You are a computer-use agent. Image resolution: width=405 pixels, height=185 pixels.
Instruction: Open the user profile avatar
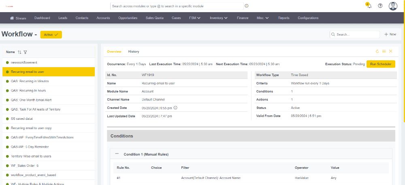[x=393, y=6]
